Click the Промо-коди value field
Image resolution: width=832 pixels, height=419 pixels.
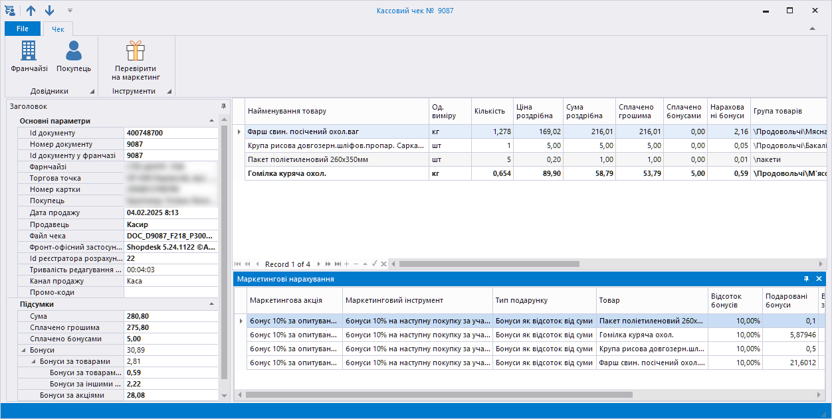click(x=171, y=292)
